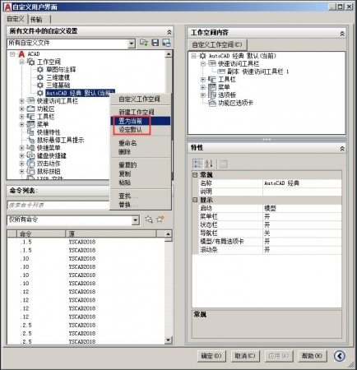Open the 仅所有命令 filter dropdown
The image size is (357, 370).
click(135, 220)
